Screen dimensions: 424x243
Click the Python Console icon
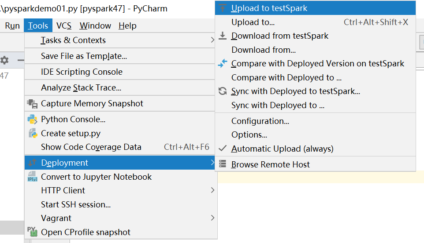(32, 119)
